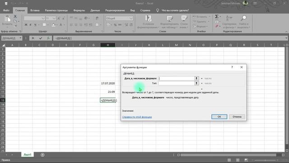Switch to Page Layout view in status bar

[x=238, y=160]
